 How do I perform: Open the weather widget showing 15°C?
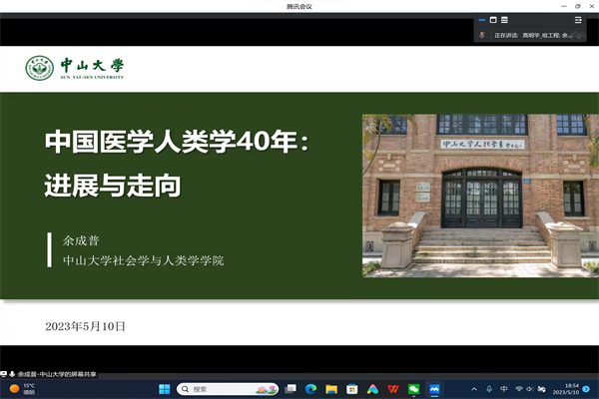pos(22,389)
